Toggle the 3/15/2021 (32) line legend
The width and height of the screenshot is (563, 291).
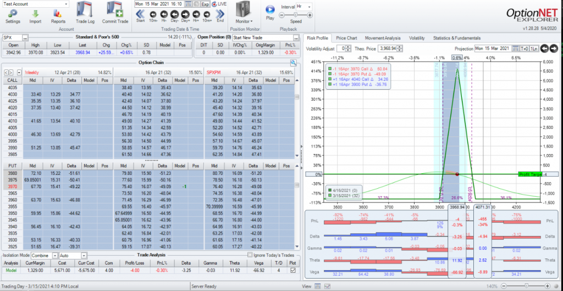pos(329,195)
